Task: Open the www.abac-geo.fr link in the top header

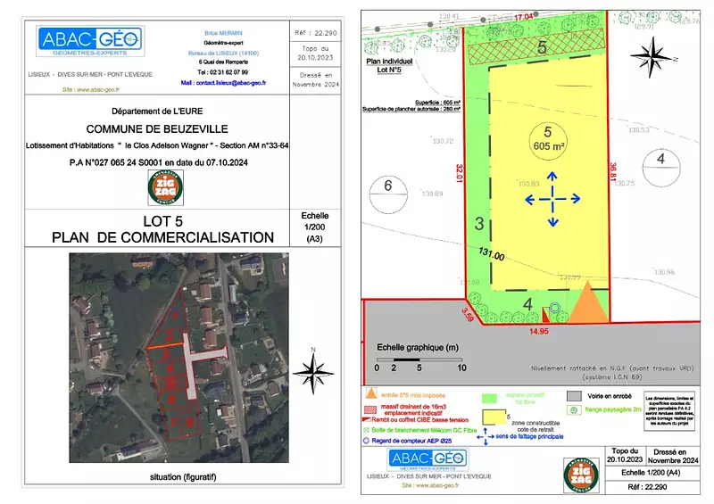Action: [95, 90]
